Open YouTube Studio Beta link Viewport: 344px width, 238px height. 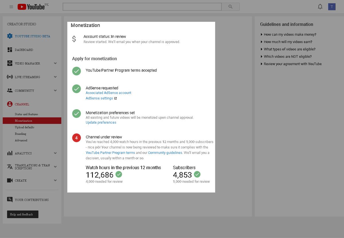click(32, 36)
